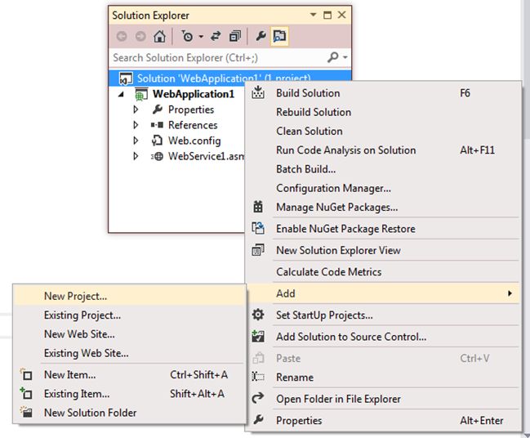
Task: Choose Existing Web Site in Add submenu
Action: tap(130, 353)
